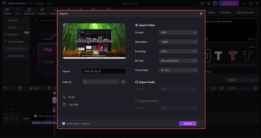Click the undo arrow in timeline toolbar

coord(5,88)
